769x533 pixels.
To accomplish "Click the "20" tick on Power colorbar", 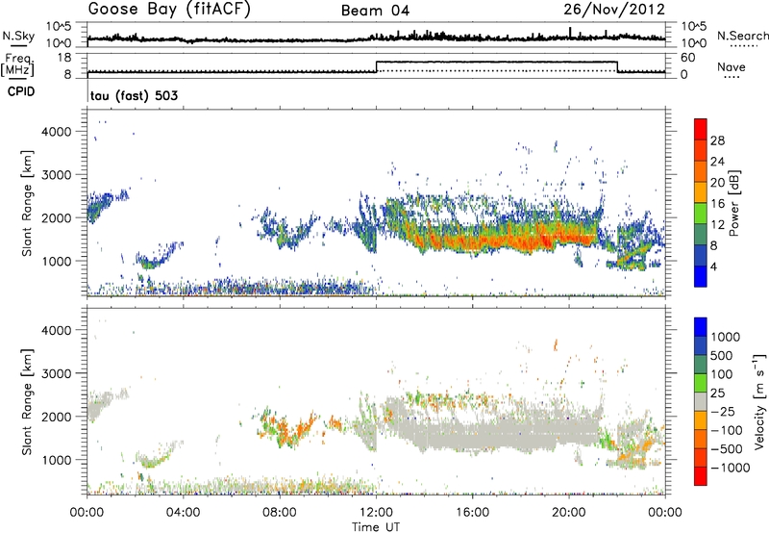I will [717, 183].
